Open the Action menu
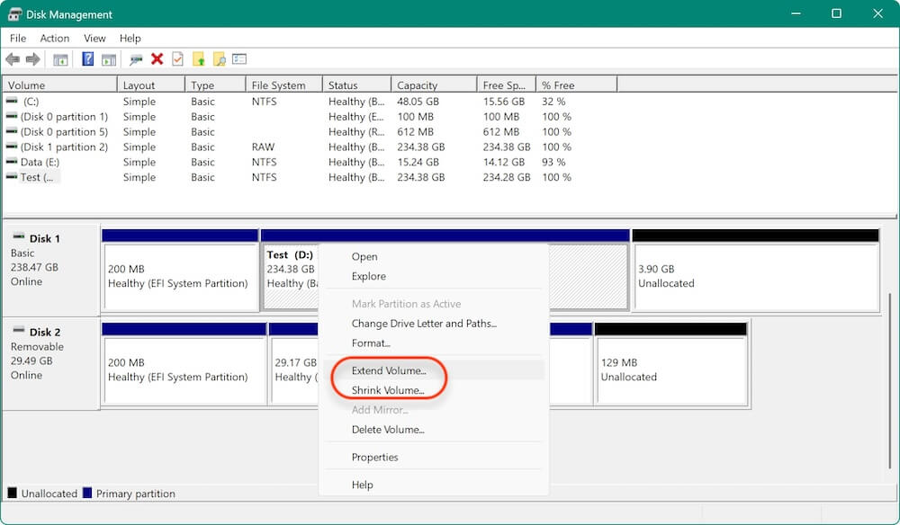 pyautogui.click(x=54, y=38)
